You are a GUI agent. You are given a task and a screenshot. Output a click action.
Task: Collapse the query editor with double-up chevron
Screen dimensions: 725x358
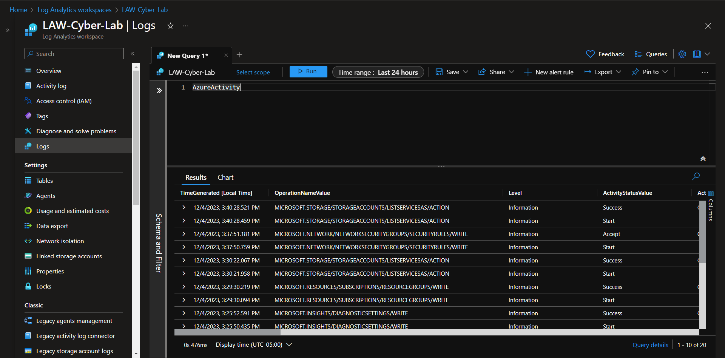pos(703,159)
